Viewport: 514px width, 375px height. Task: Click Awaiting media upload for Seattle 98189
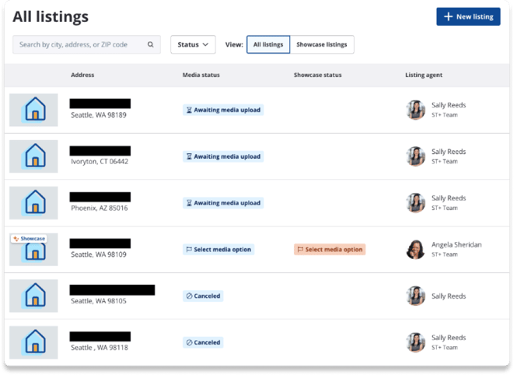click(223, 110)
